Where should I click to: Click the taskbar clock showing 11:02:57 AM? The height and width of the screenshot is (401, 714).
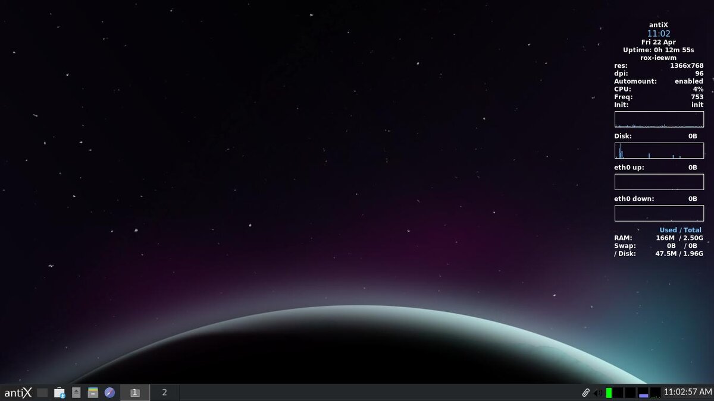tap(687, 393)
